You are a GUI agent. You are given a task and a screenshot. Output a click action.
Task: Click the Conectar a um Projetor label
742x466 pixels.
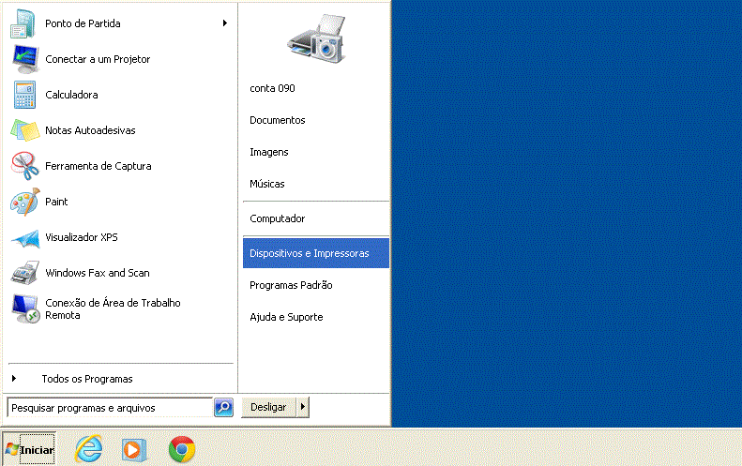[x=98, y=59]
